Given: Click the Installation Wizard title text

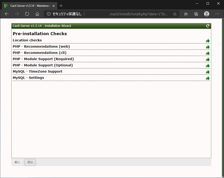Looking at the screenshot, I should click(x=42, y=26).
